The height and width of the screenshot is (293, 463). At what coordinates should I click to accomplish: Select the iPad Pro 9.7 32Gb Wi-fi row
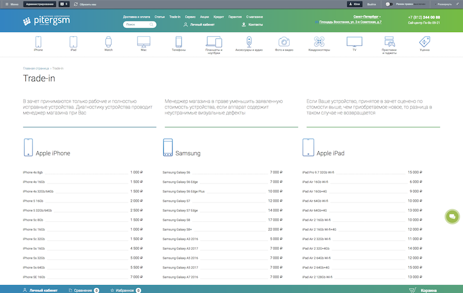pos(362,172)
